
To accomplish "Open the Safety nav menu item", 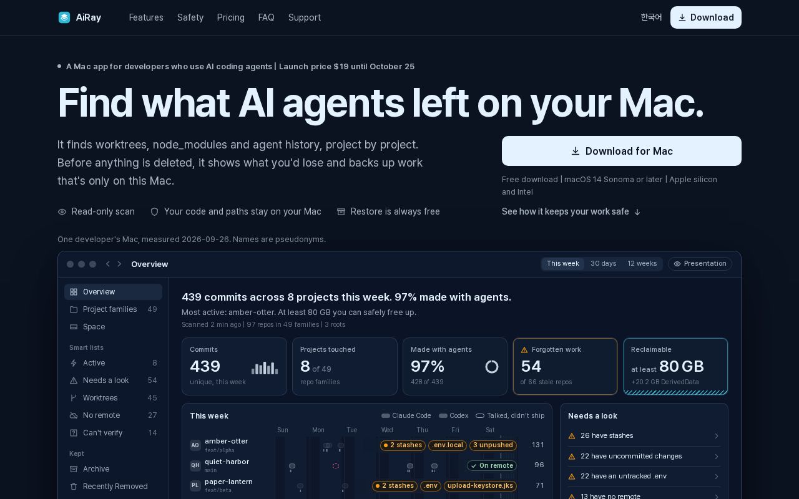I will [x=190, y=17].
